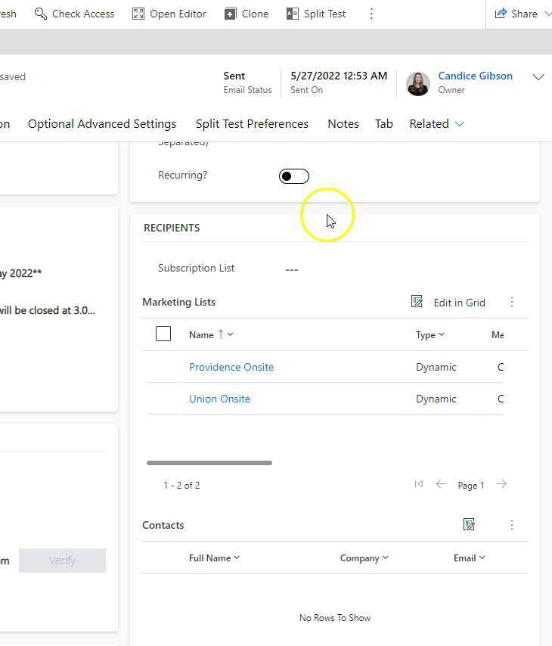Open the Candice Gibson owner link
The image size is (552, 646).
(x=475, y=76)
